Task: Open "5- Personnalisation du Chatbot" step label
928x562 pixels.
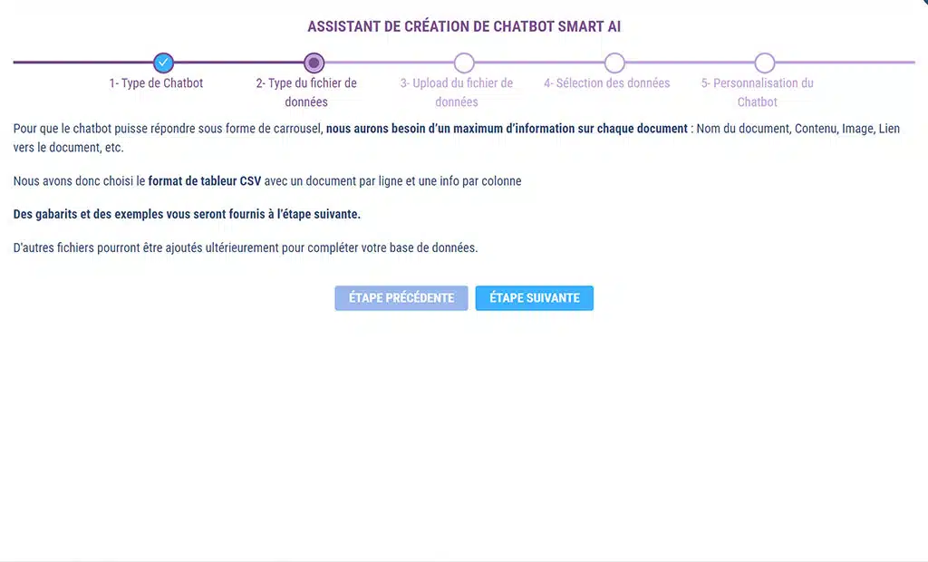Action: (757, 92)
